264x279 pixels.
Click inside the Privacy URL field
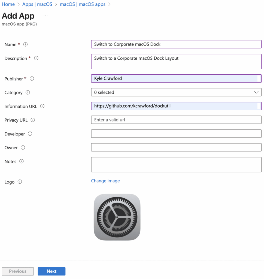(176, 120)
